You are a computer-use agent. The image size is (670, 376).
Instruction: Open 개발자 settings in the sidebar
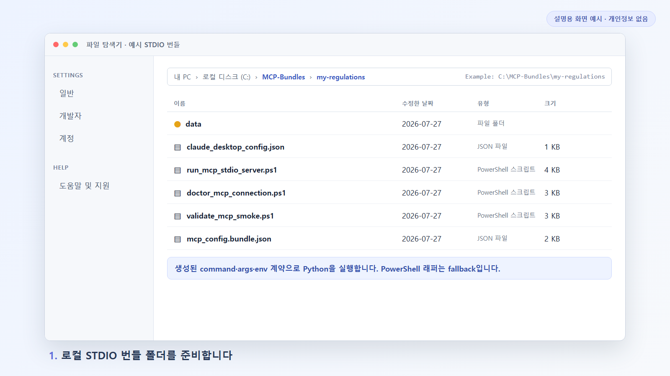[x=70, y=116]
